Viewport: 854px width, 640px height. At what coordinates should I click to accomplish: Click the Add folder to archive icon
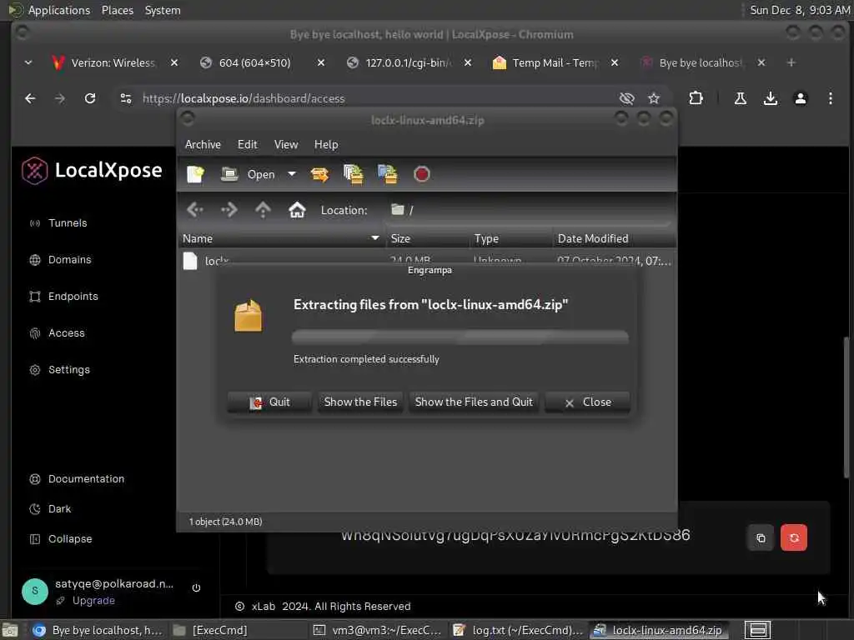pos(388,174)
